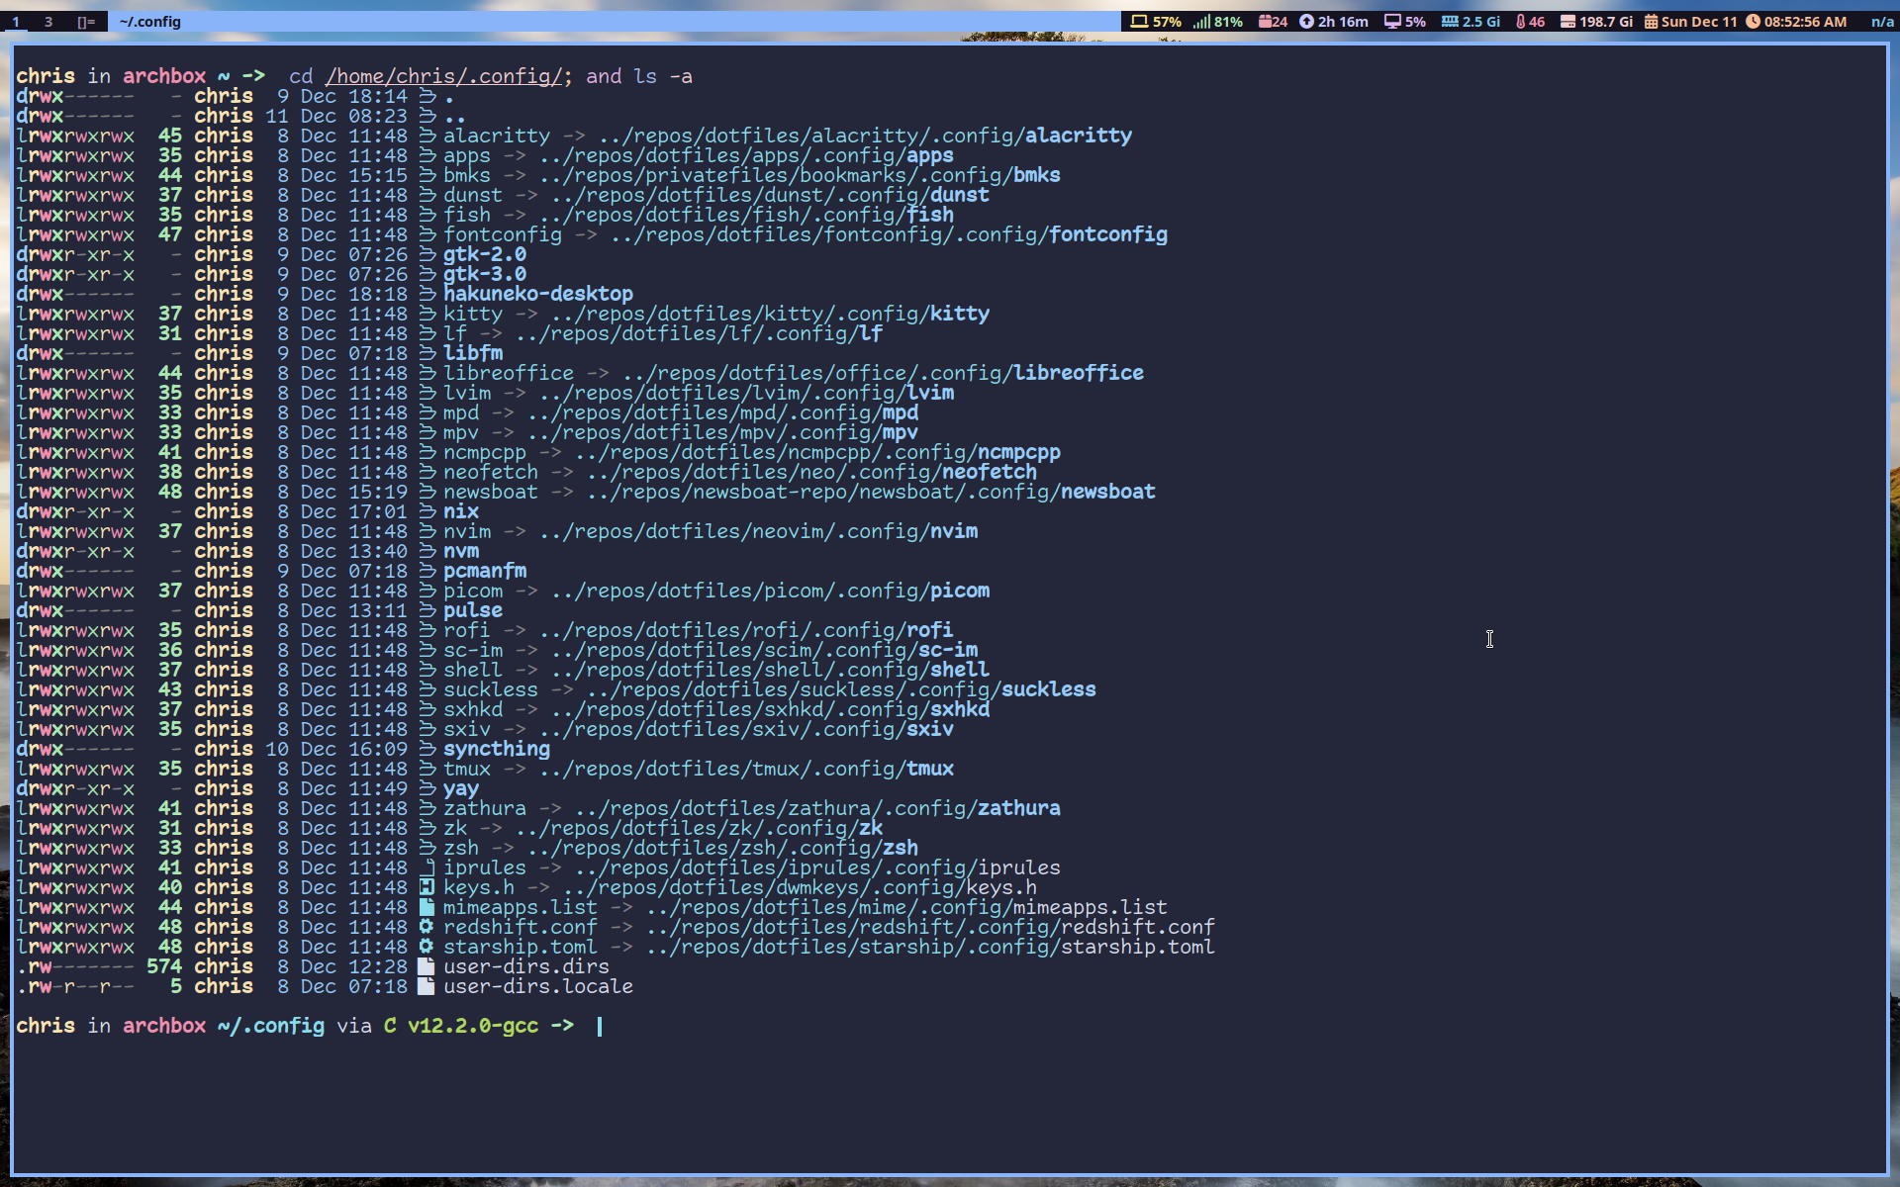Viewport: 1900px width, 1187px height.
Task: Click the package updates icon showing 24
Action: (1265, 22)
